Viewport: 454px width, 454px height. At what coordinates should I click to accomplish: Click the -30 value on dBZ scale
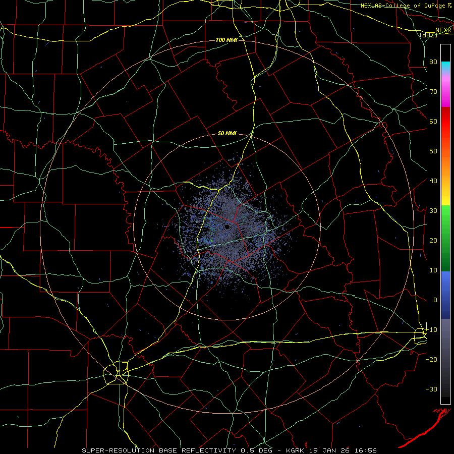(431, 389)
